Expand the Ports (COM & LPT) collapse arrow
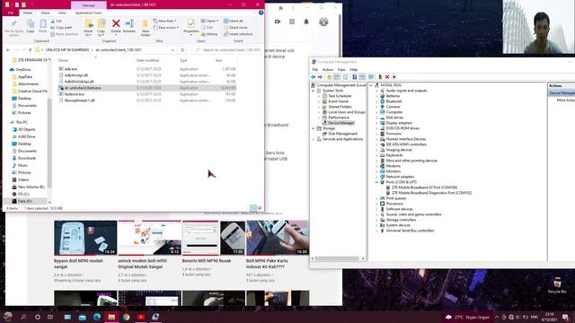The image size is (575, 323). 376,182
